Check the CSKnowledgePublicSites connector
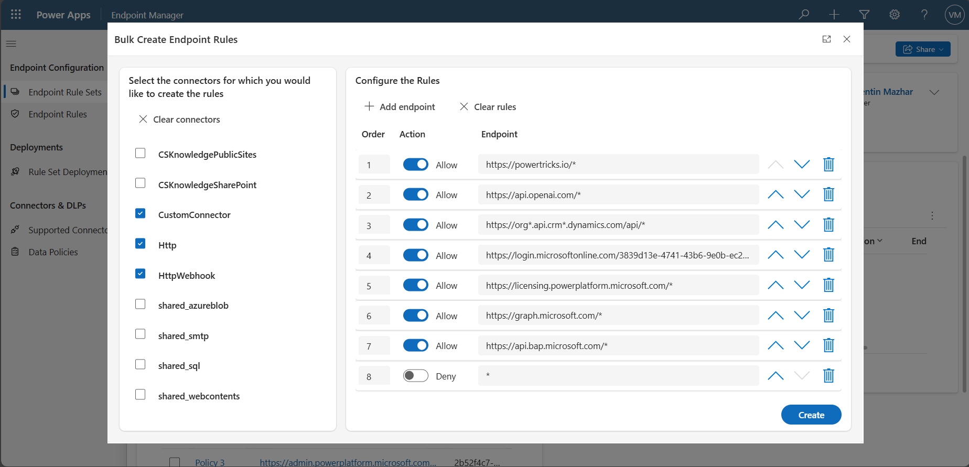 pos(141,153)
